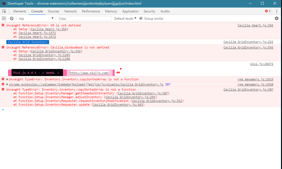Viewport: 282px width, 169px height.
Task: Open the Security tab
Action: tap(149, 11)
